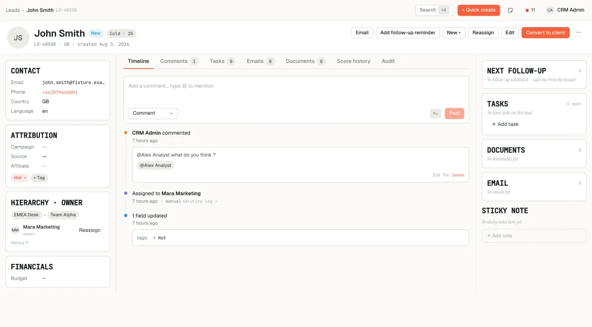Click the DOCUMENTS card heading
592x327 pixels.
(x=506, y=150)
